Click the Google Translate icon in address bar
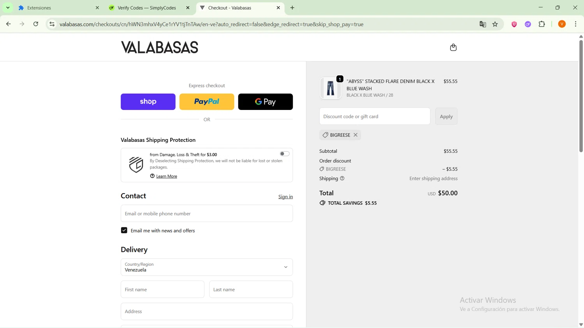 483,24
